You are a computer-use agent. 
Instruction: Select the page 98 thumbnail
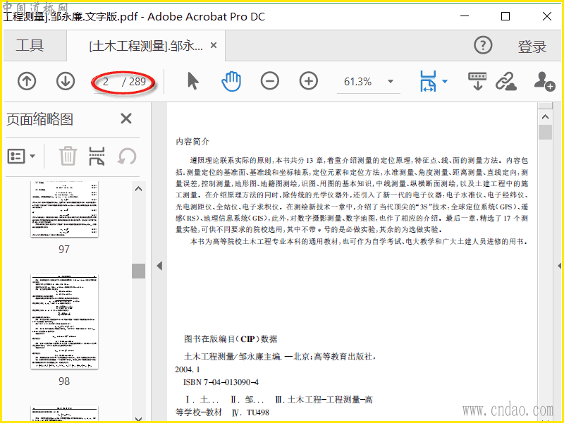click(x=64, y=321)
